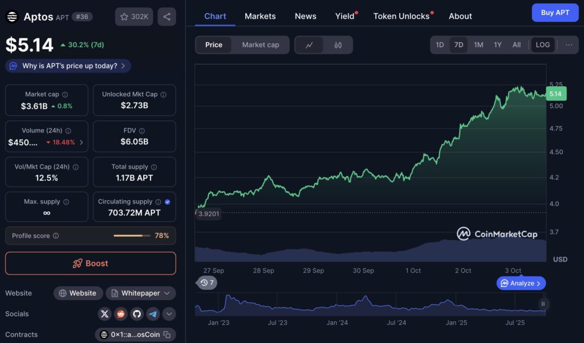The width and height of the screenshot is (584, 343).
Task: Open the share icon button
Action: pyautogui.click(x=167, y=17)
